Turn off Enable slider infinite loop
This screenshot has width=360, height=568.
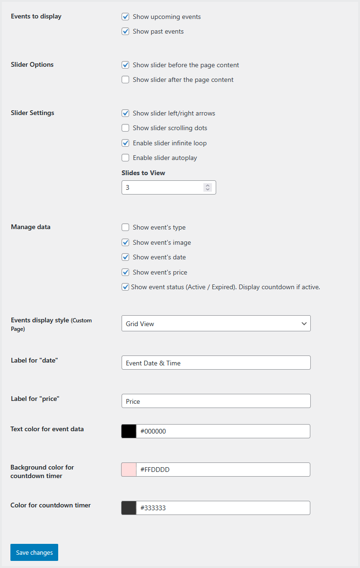tap(125, 143)
